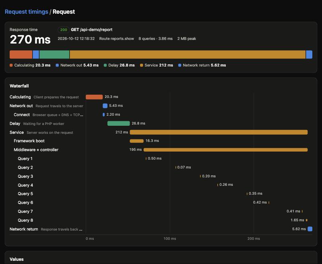This screenshot has width=322, height=264.
Task: Select the long amber Service summary segment
Action: click(188, 54)
